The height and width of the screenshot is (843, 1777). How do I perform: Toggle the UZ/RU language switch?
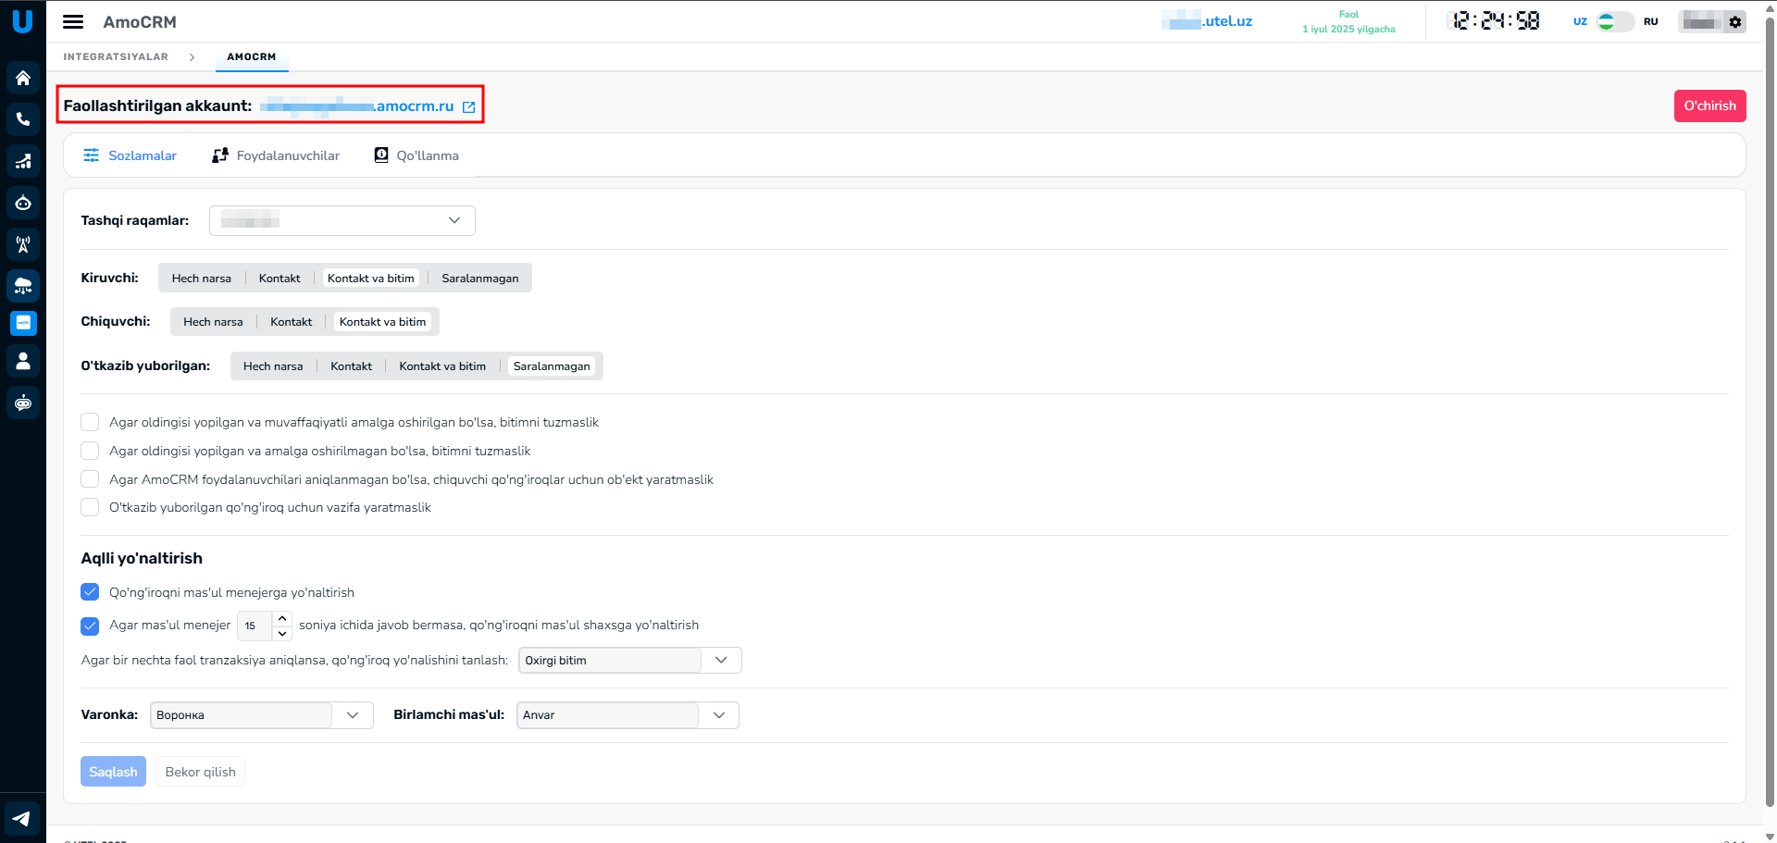tap(1615, 21)
